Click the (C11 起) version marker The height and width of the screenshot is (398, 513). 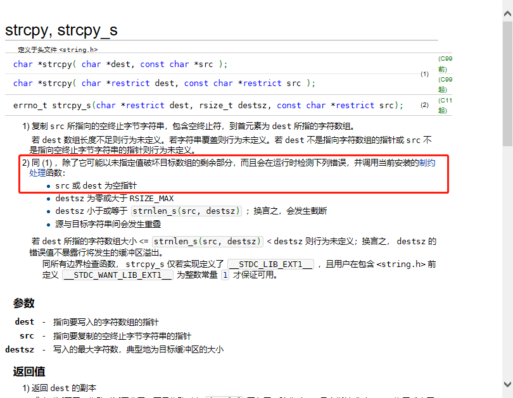445,105
